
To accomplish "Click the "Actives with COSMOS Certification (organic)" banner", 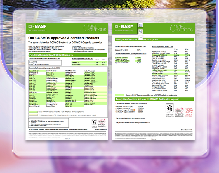I will tap(154, 99).
